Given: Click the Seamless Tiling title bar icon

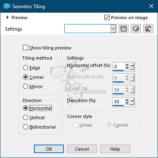Looking at the screenshot, I should [x=7, y=6].
